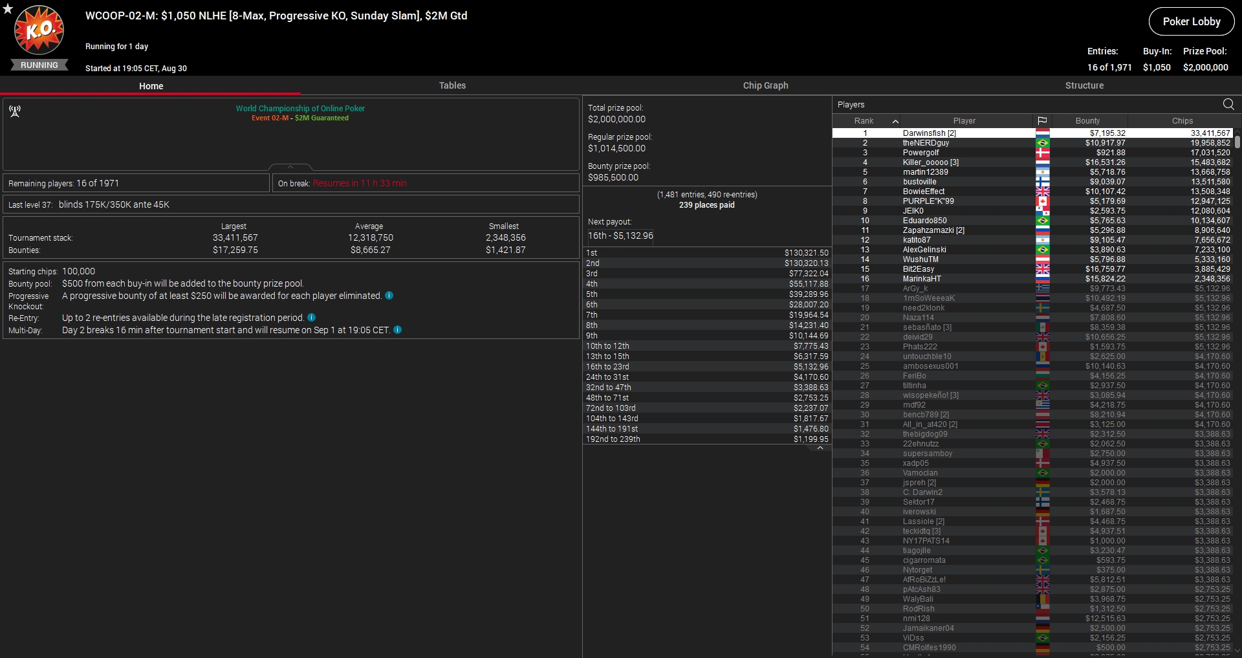Click the Bounty prize pool amount
Image resolution: width=1242 pixels, height=658 pixels.
tap(613, 177)
